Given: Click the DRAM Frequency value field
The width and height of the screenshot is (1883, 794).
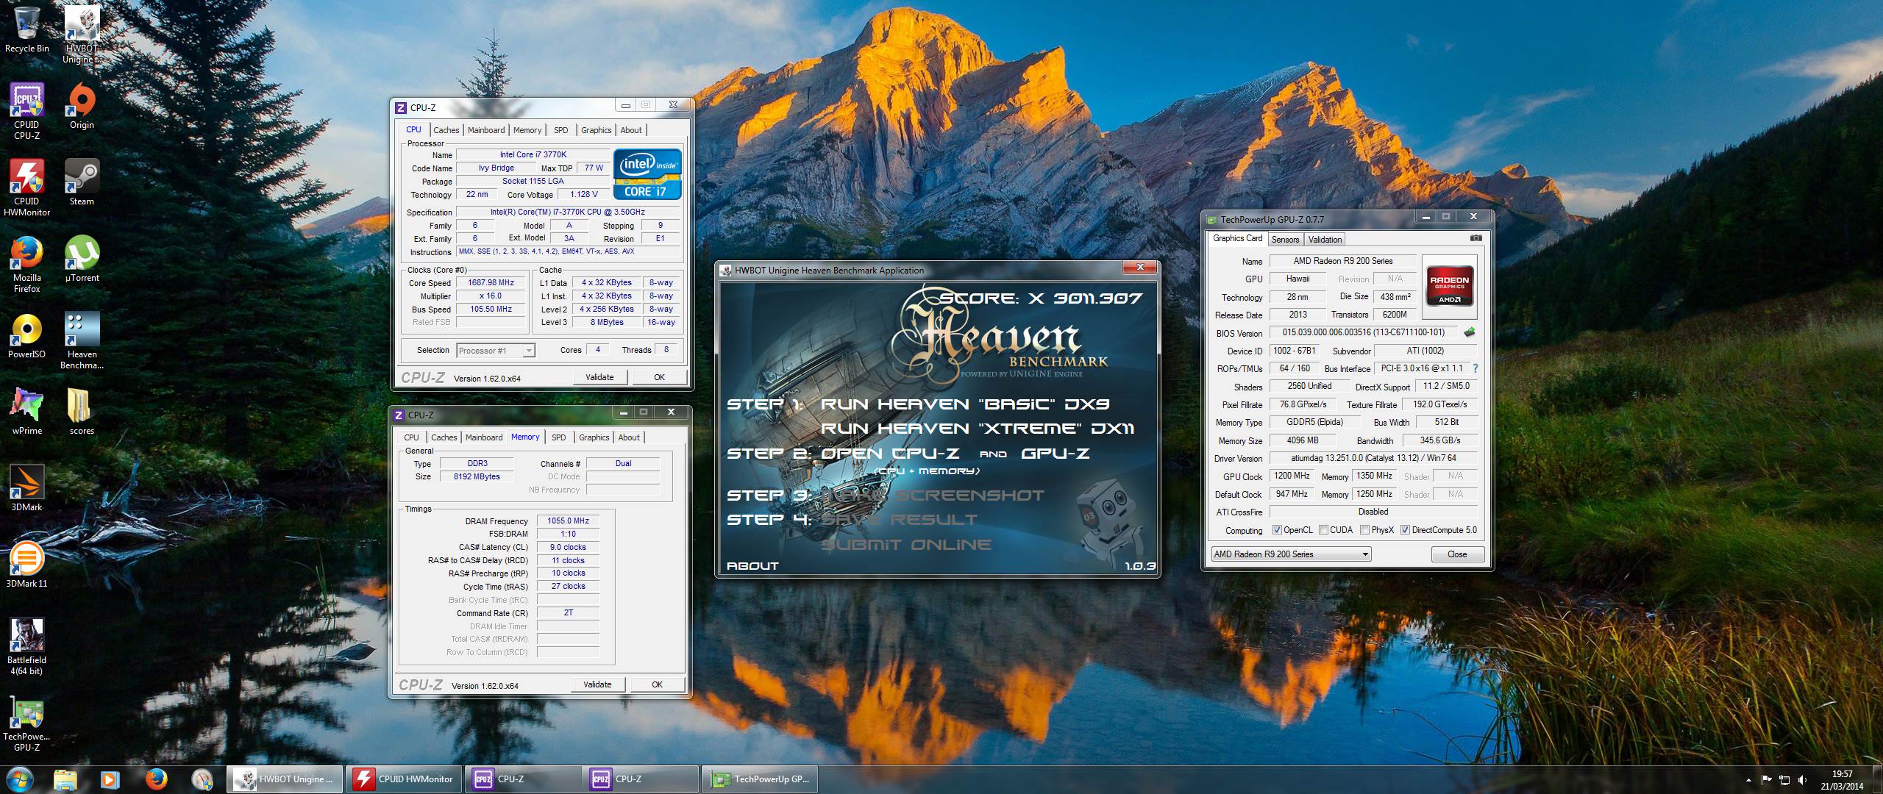Looking at the screenshot, I should pos(568,521).
